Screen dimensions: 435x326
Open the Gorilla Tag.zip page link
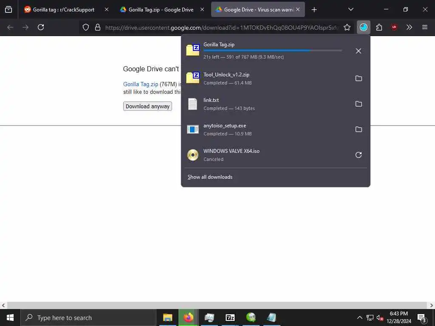coord(141,84)
